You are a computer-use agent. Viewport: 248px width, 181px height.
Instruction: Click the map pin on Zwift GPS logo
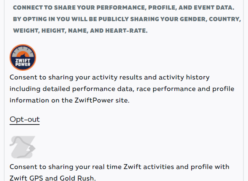point(32,148)
